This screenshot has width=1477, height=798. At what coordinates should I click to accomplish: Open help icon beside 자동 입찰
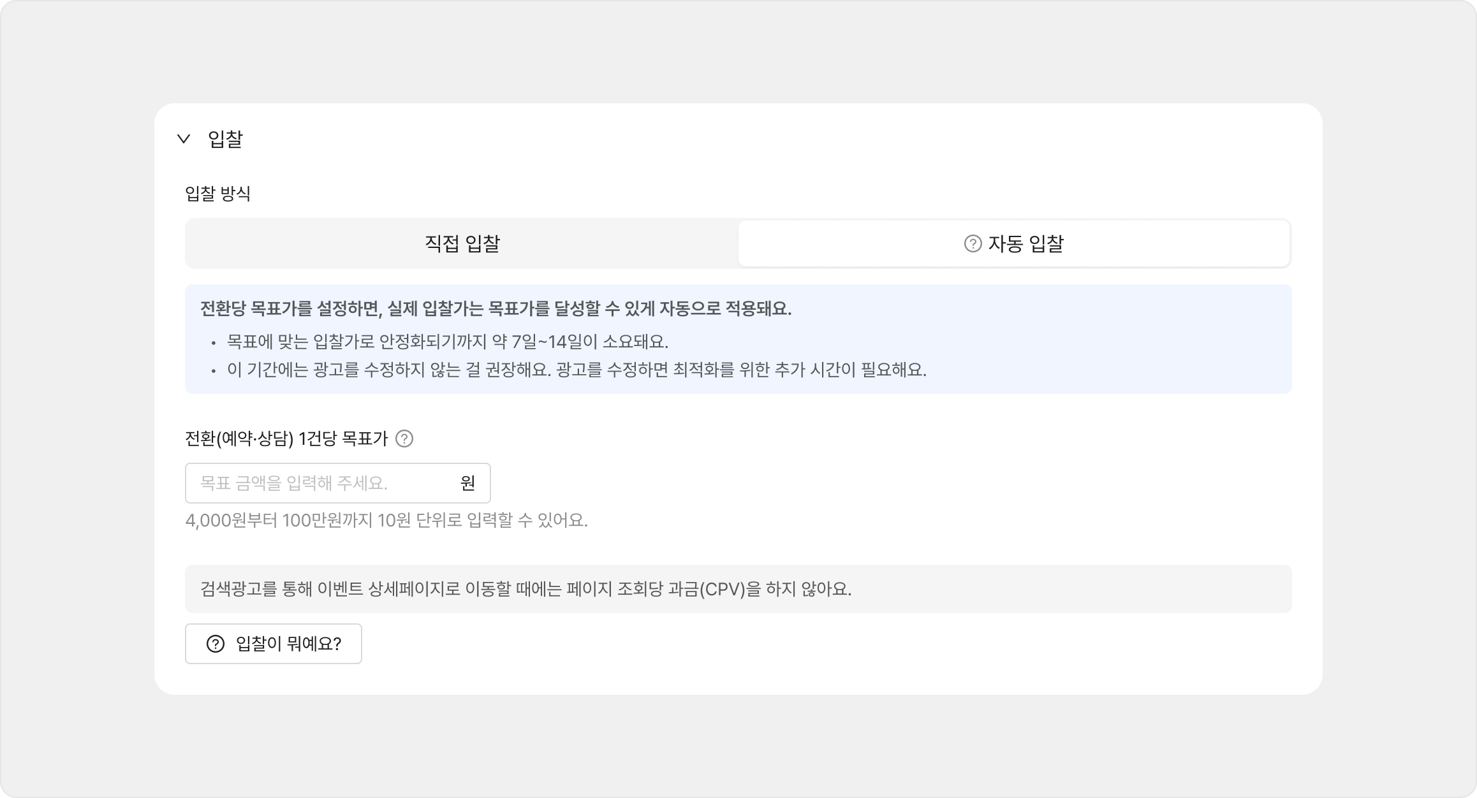(973, 243)
